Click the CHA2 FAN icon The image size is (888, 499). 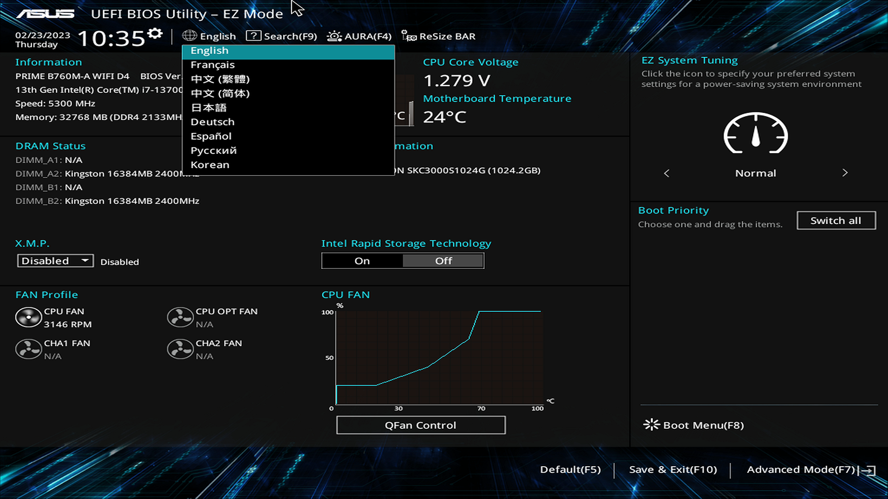point(180,349)
